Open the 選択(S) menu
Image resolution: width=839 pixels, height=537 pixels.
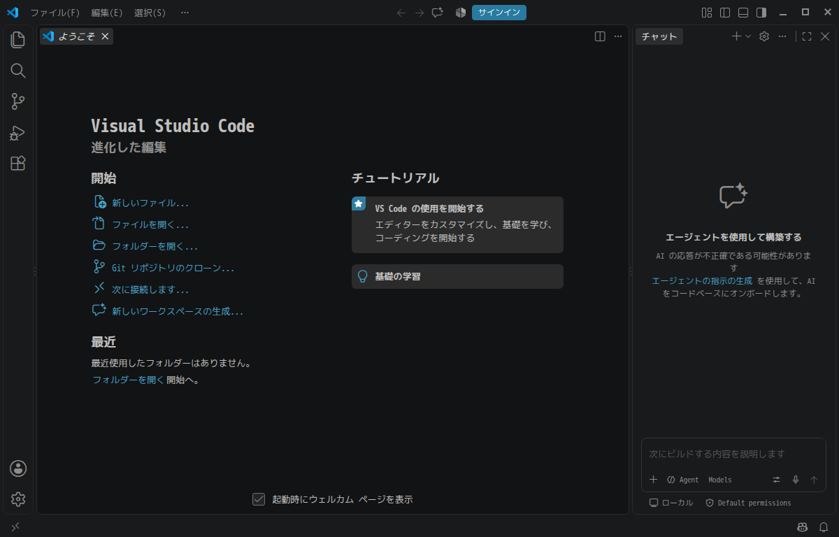[x=150, y=13]
